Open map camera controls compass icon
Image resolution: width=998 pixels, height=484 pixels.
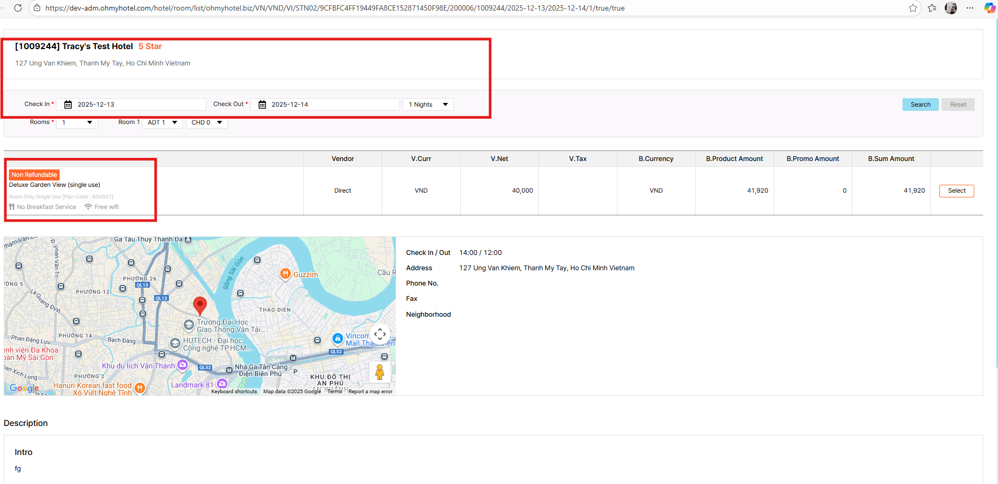(379, 334)
